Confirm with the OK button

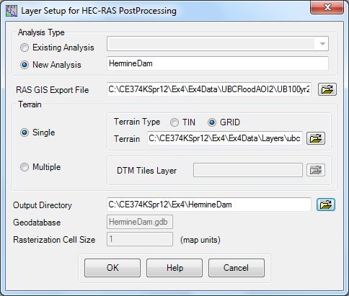coord(112,268)
